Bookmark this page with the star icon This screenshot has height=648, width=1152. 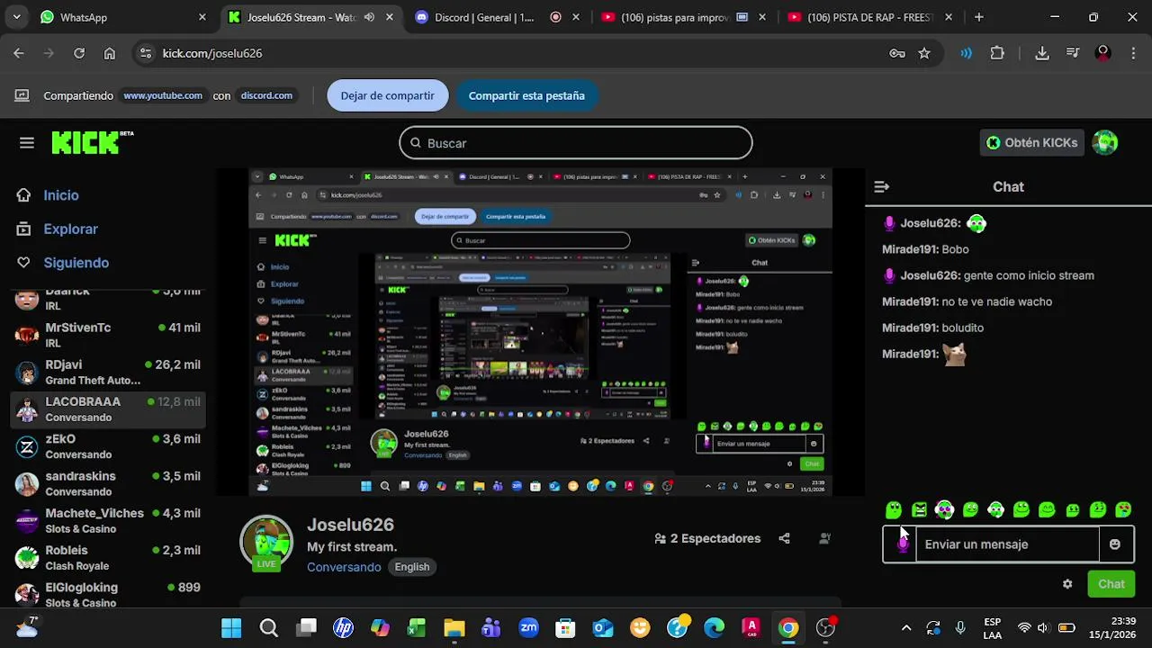click(924, 53)
